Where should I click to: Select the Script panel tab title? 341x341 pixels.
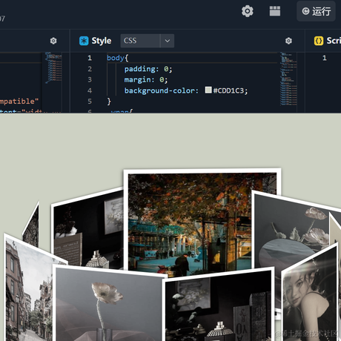[334, 41]
